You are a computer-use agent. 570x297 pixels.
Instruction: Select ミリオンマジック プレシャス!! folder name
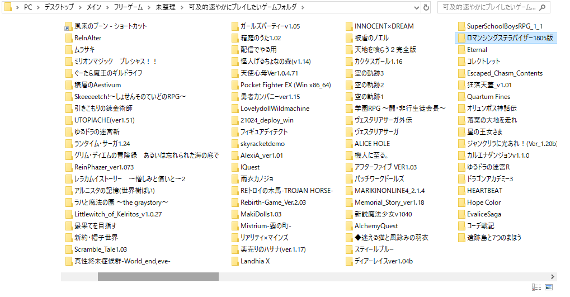[116, 62]
